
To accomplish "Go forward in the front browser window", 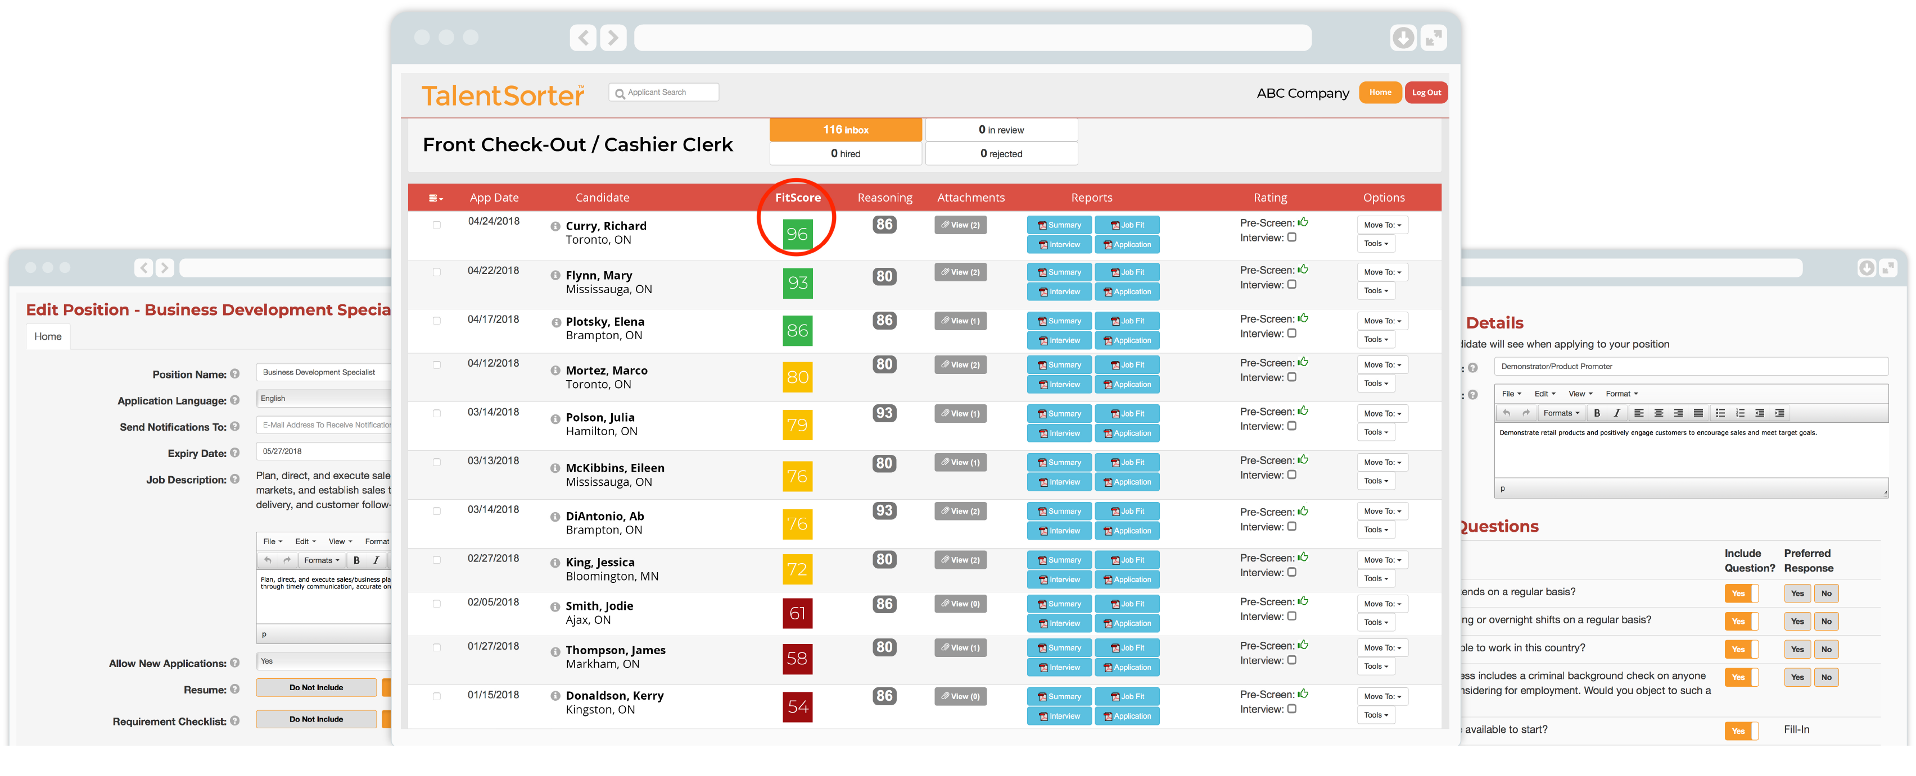I will pyautogui.click(x=613, y=37).
